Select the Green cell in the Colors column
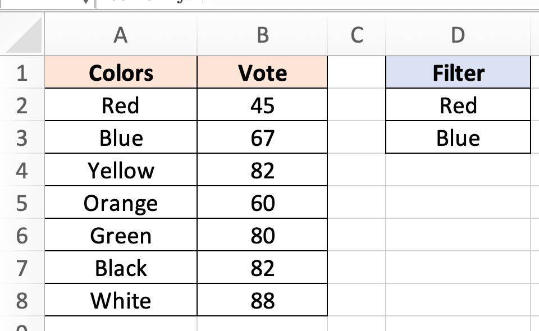Screen dimensions: 539x331 [x=120, y=235]
